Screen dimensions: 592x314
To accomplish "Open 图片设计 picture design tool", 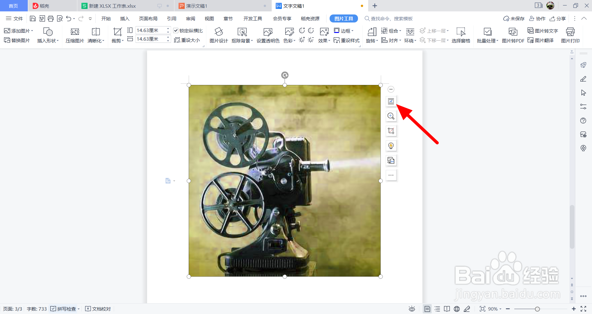I will point(219,36).
